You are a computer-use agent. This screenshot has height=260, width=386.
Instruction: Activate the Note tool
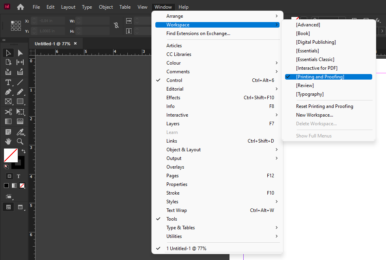8,132
